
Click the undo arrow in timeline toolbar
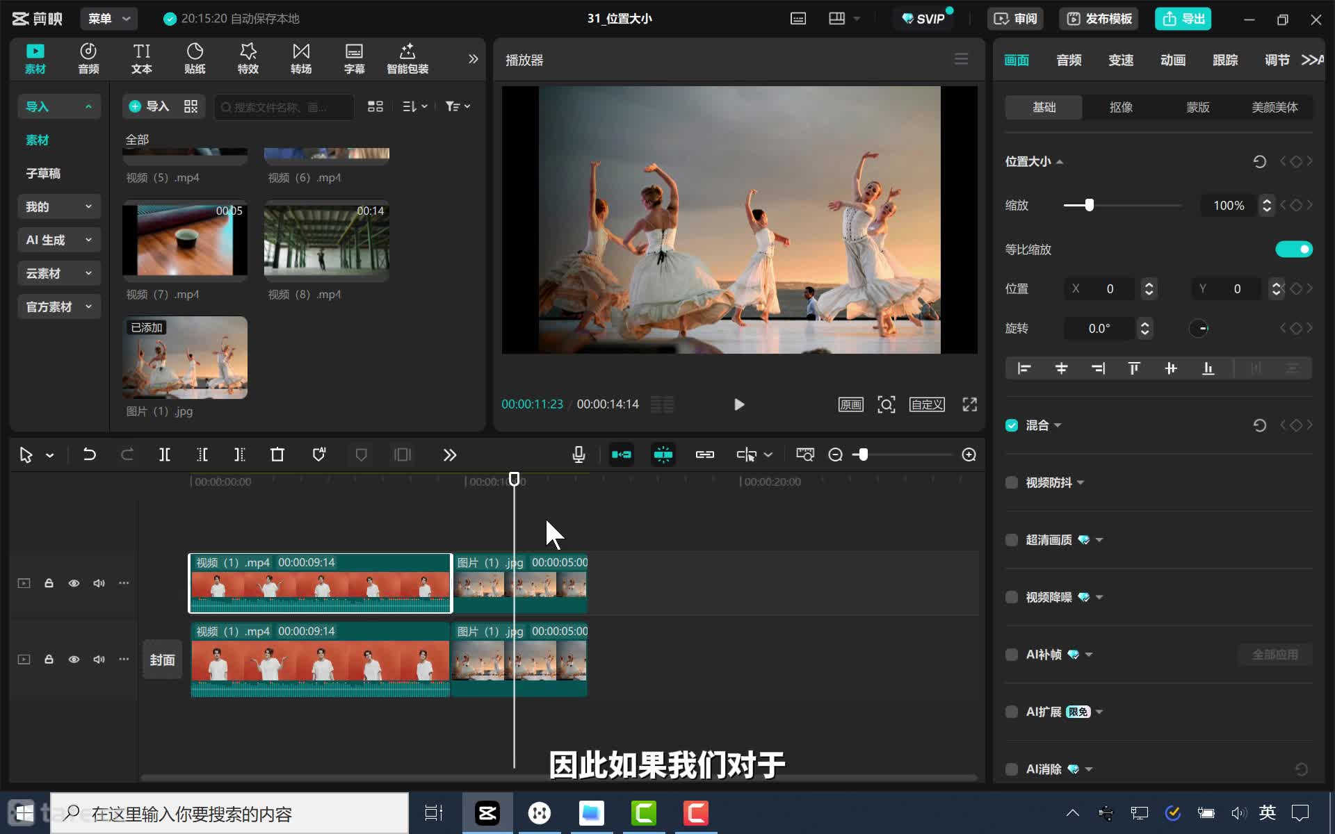90,455
